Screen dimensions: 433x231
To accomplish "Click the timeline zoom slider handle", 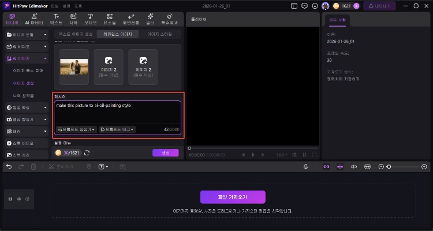I will coord(389,167).
